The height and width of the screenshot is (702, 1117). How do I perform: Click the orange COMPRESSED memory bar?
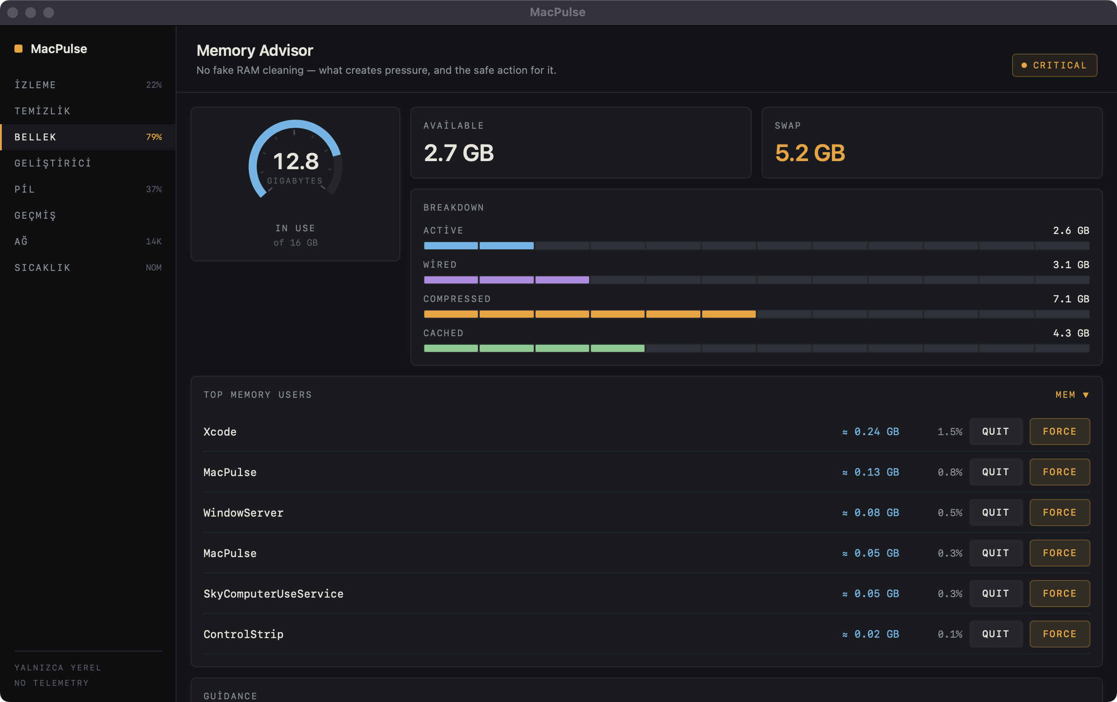coord(756,314)
